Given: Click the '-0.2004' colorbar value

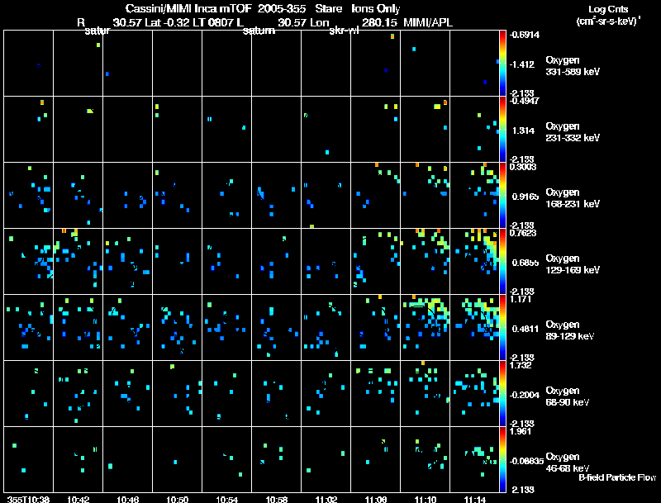Looking at the screenshot, I should (x=525, y=395).
